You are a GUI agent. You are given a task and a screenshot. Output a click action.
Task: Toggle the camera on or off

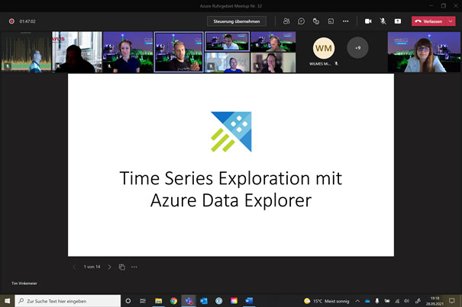(368, 21)
